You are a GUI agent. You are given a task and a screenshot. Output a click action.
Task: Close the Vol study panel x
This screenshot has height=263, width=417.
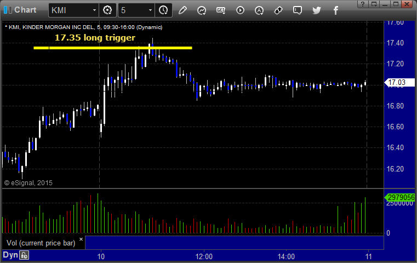click(81, 239)
